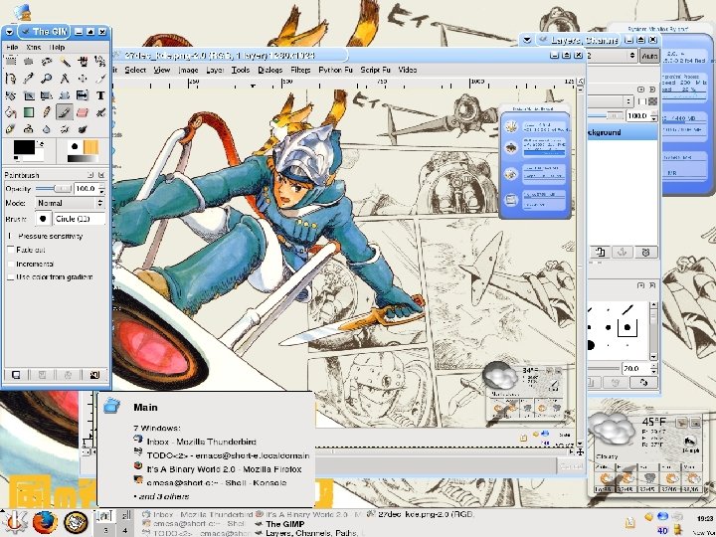Select the Eraser tool

pyautogui.click(x=83, y=111)
